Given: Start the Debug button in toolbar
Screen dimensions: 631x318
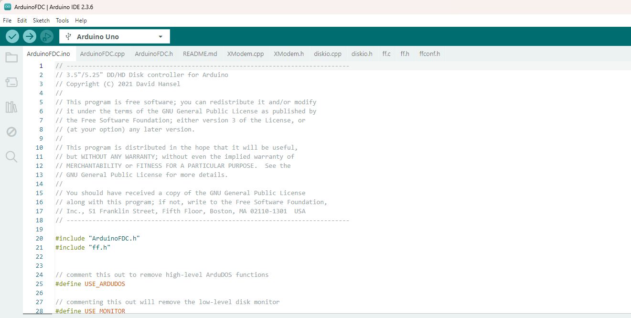Looking at the screenshot, I should click(47, 36).
